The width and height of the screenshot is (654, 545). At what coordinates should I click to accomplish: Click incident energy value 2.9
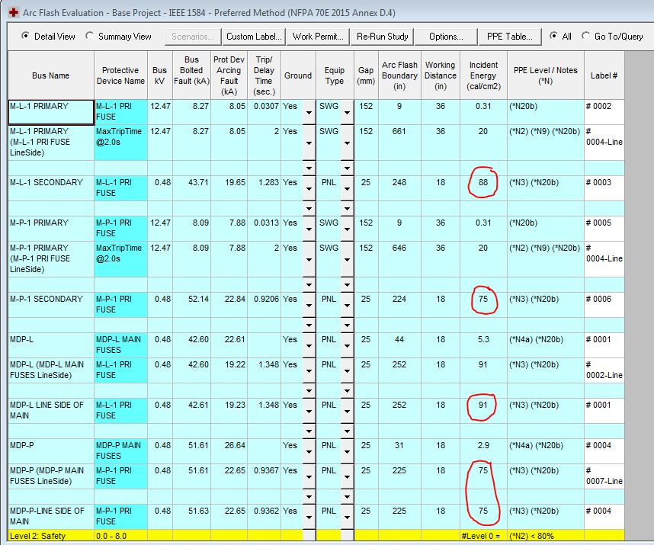[x=483, y=445]
